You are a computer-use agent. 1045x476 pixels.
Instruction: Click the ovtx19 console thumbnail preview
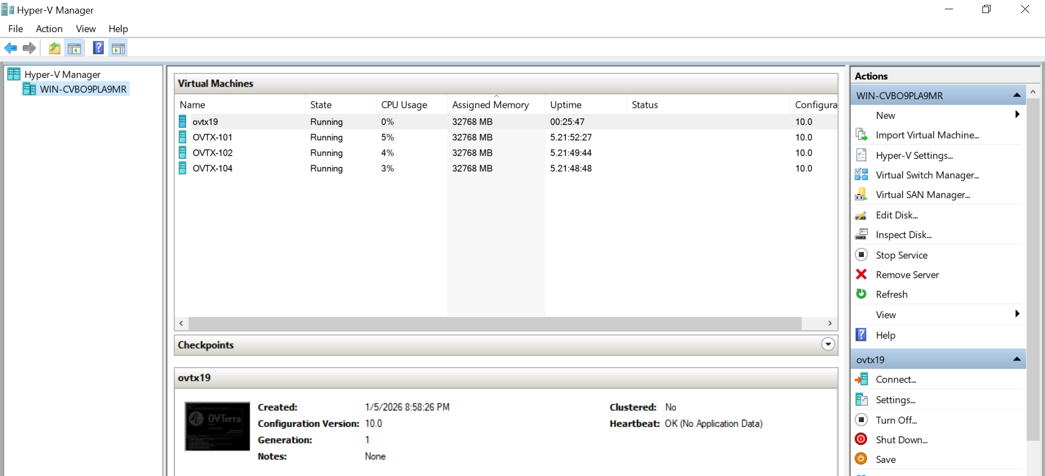point(217,426)
